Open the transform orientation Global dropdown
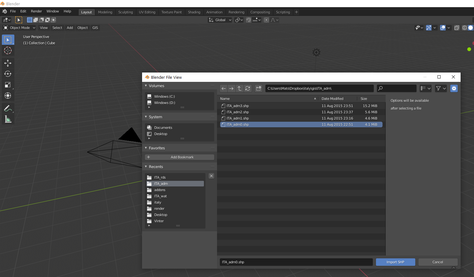The image size is (474, 277). [220, 20]
